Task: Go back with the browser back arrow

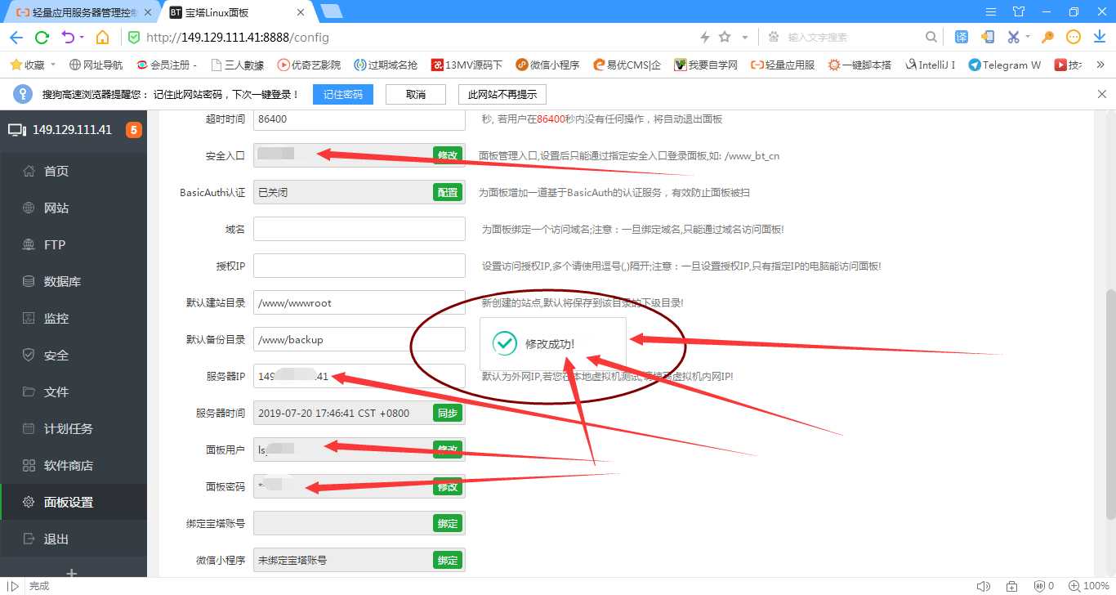Action: point(16,37)
